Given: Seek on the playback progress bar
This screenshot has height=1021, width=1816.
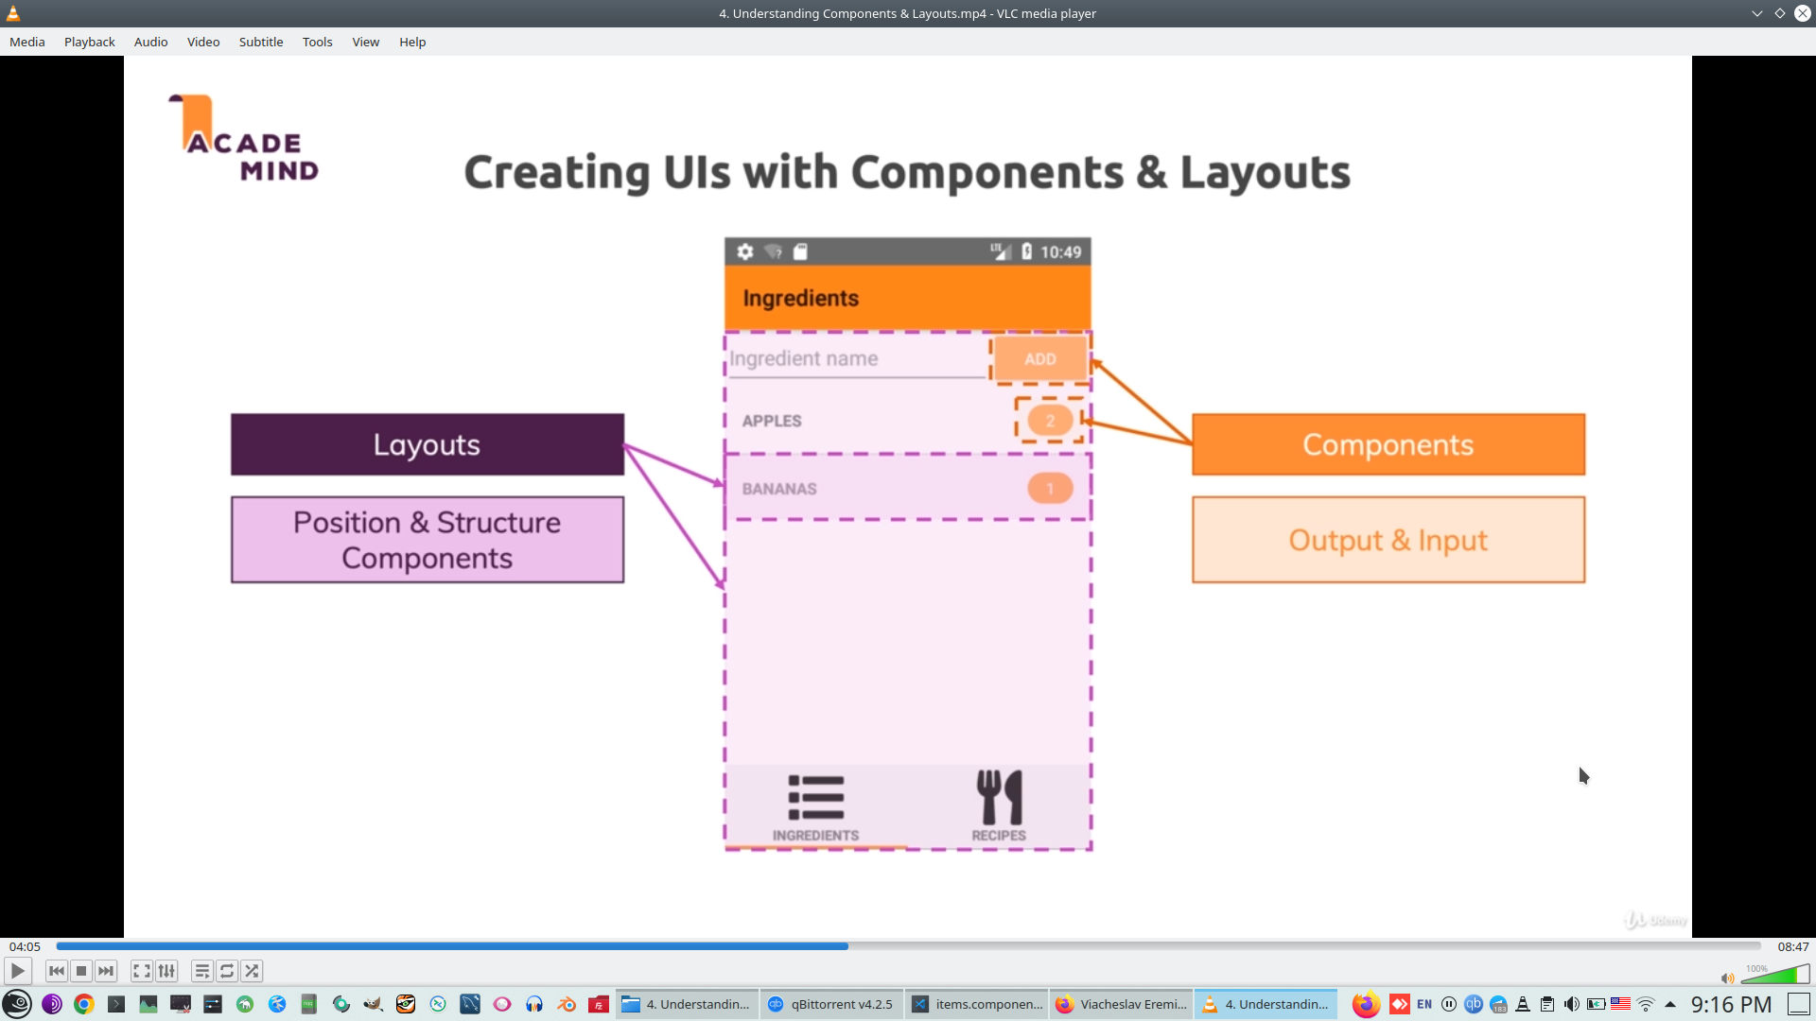Looking at the screenshot, I should point(908,946).
